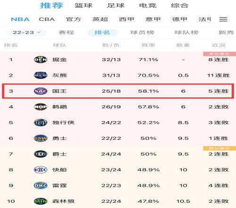Image resolution: width=236 pixels, height=208 pixels.
Task: Click the 26/19 record for 鹈鹕
Action: pyautogui.click(x=111, y=107)
